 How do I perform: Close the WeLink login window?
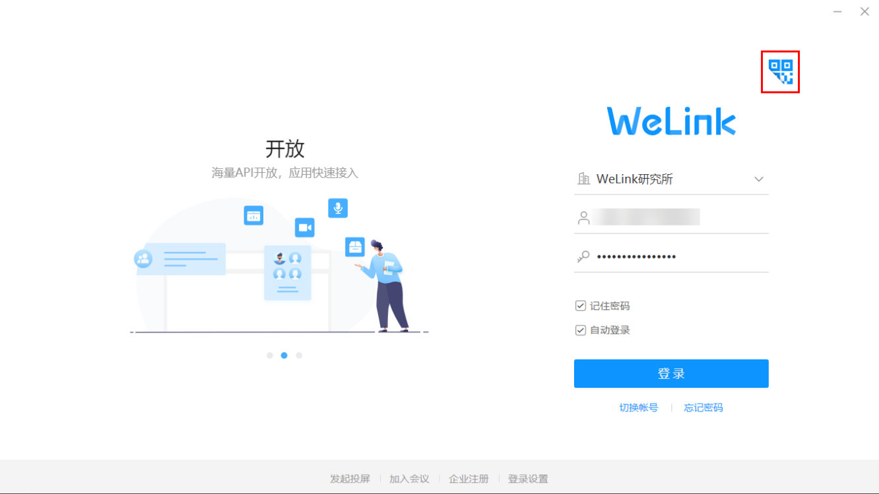(864, 12)
